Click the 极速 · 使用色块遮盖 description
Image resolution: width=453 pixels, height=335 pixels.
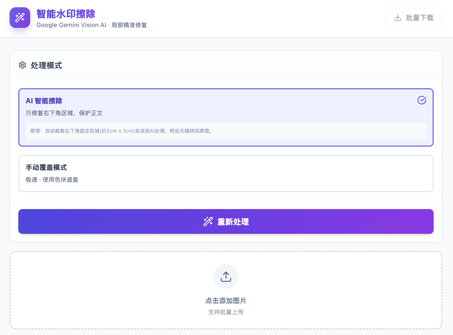[x=52, y=180]
